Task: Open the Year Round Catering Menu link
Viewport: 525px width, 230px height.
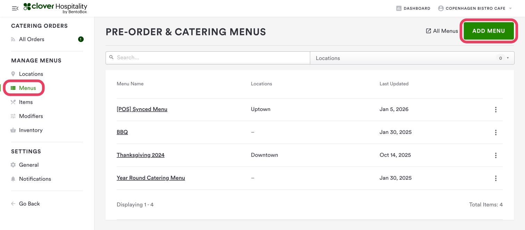Action: click(x=151, y=178)
